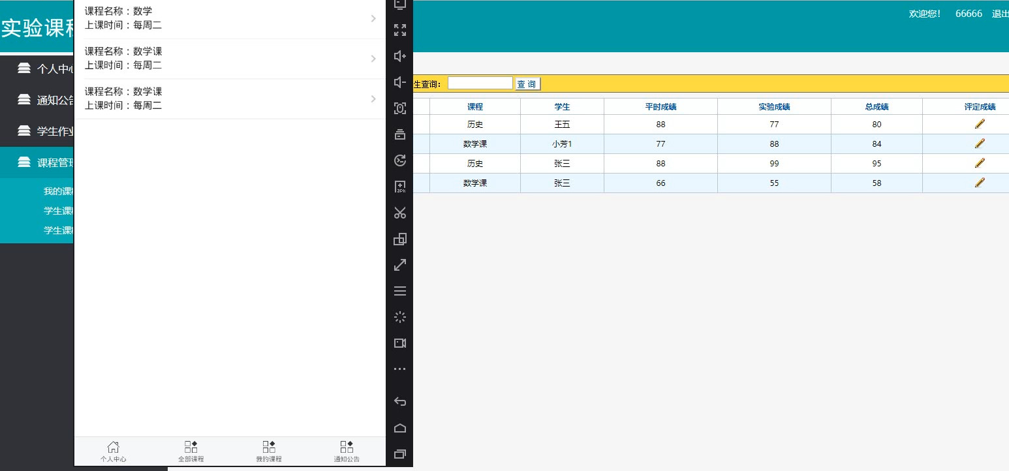Click the diagonal resize arrows icon

[400, 265]
